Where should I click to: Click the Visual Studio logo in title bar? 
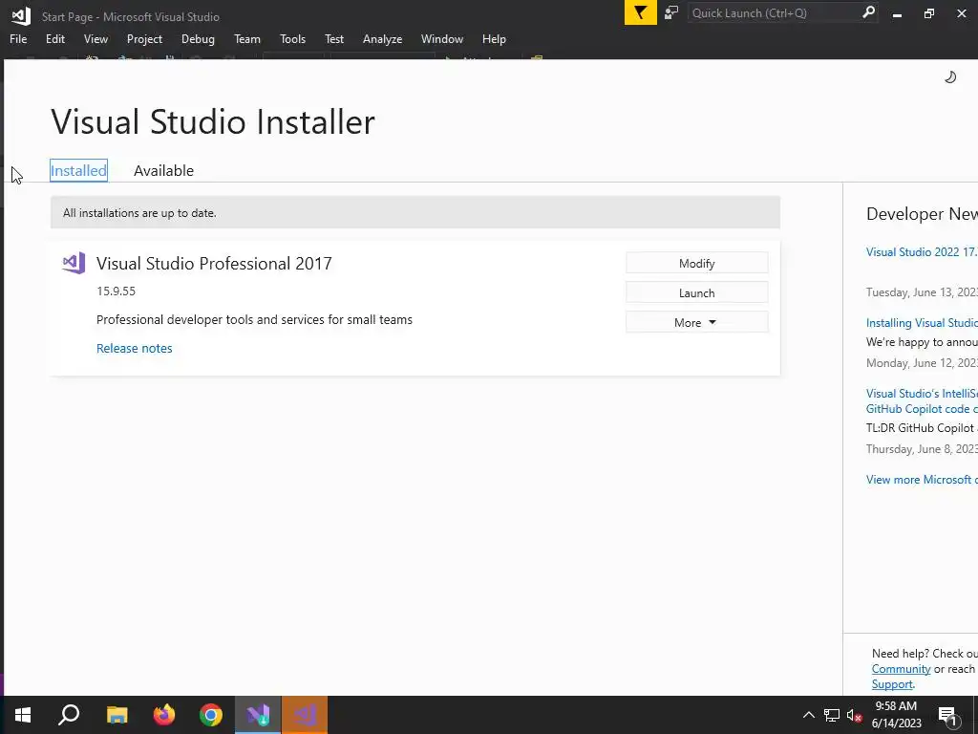[x=21, y=15]
